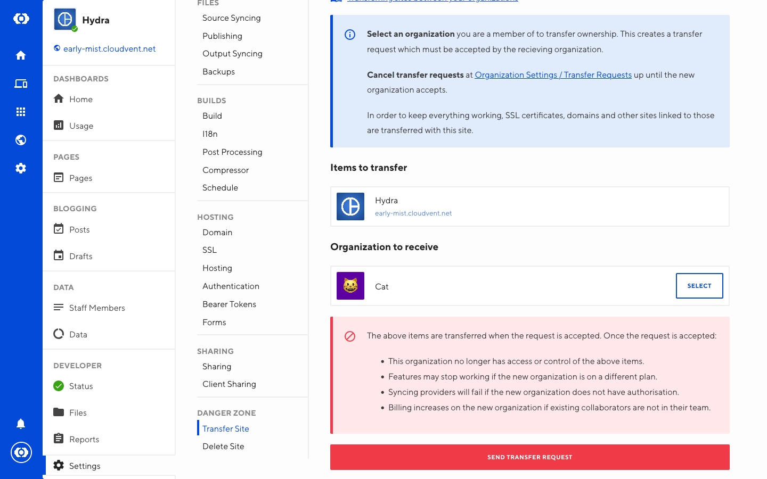Navigate to Staff Members

click(97, 308)
